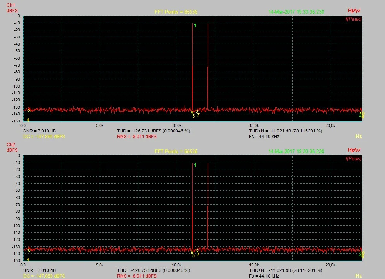This screenshot has width=385, height=279.
Task: Click the "SNR = 3.010 dB" reading under Ch2
Action: [40, 270]
